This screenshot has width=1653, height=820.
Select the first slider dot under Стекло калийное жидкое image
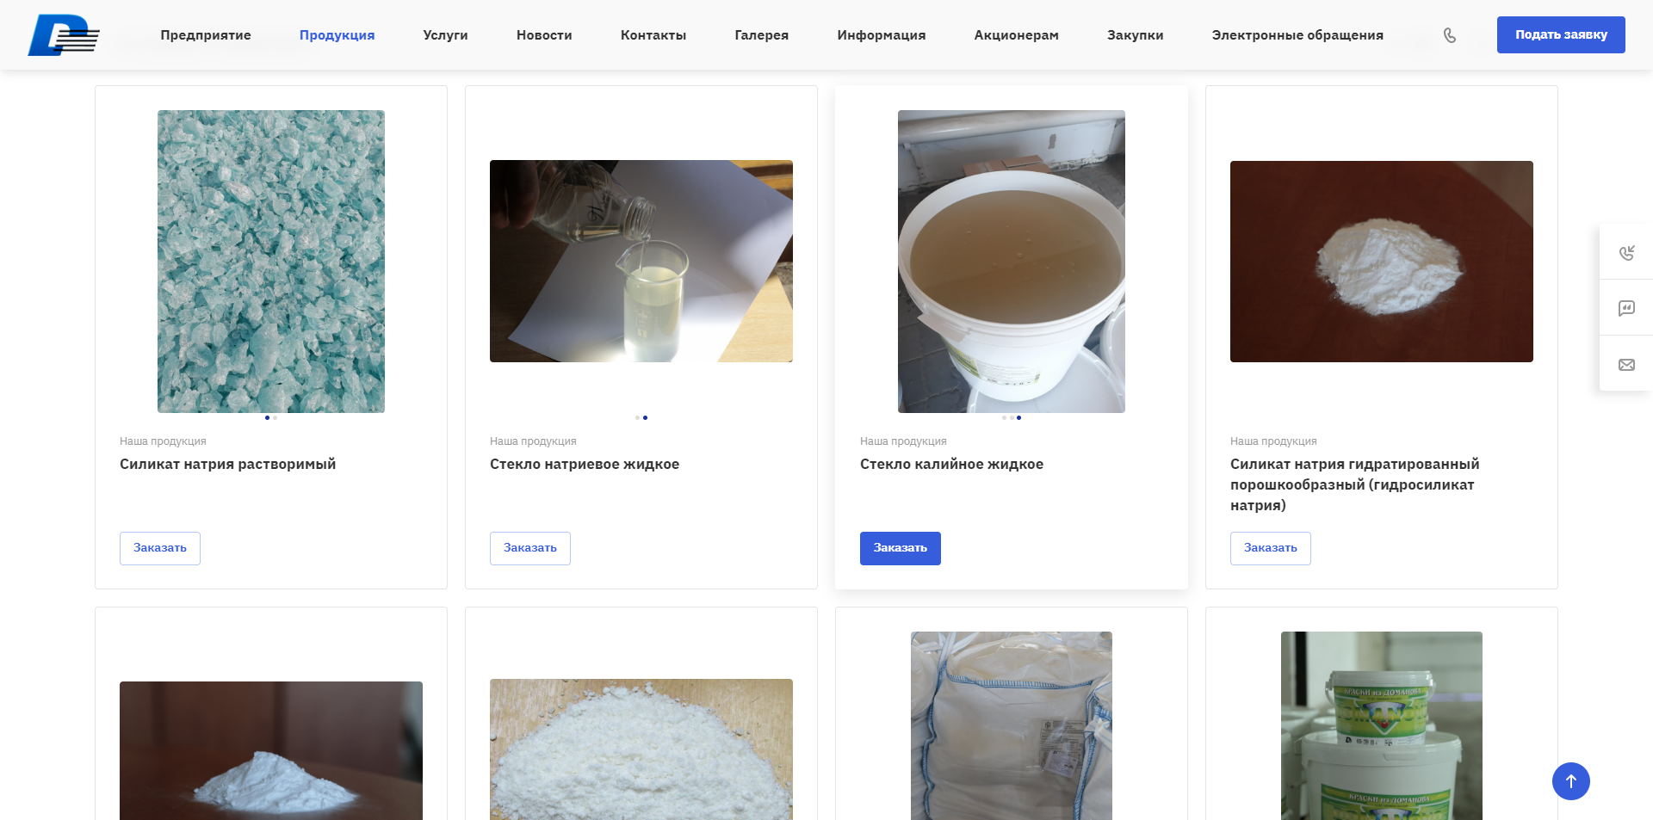point(1004,417)
